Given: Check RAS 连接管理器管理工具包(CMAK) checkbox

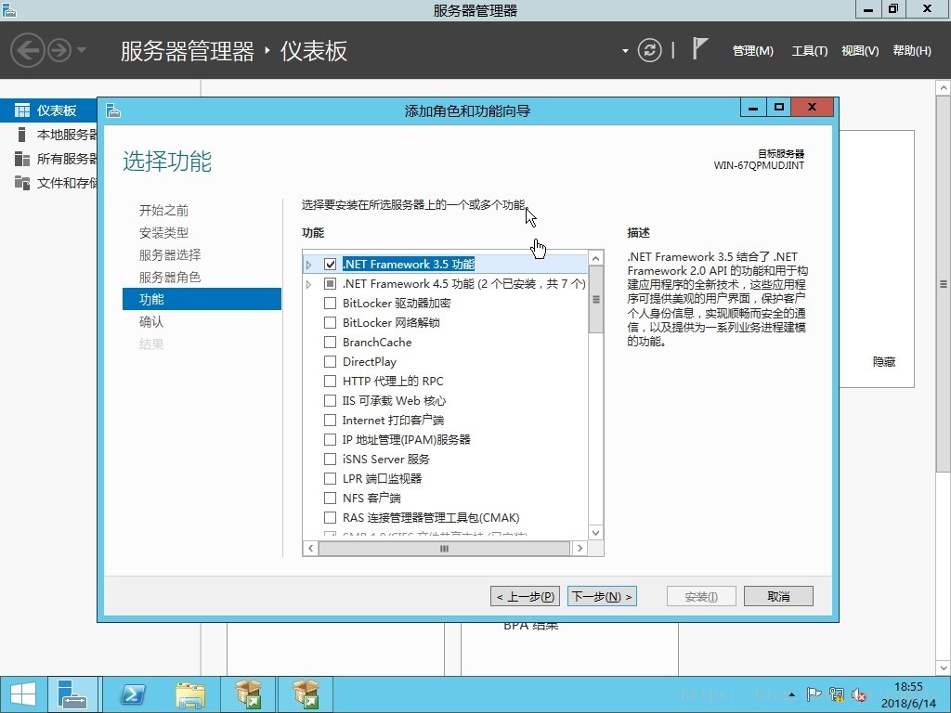Looking at the screenshot, I should pos(330,518).
